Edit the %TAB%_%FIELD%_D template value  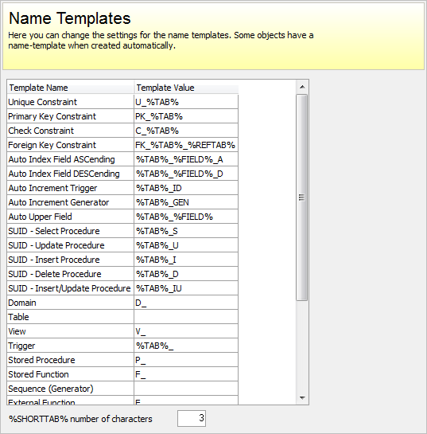(x=186, y=174)
